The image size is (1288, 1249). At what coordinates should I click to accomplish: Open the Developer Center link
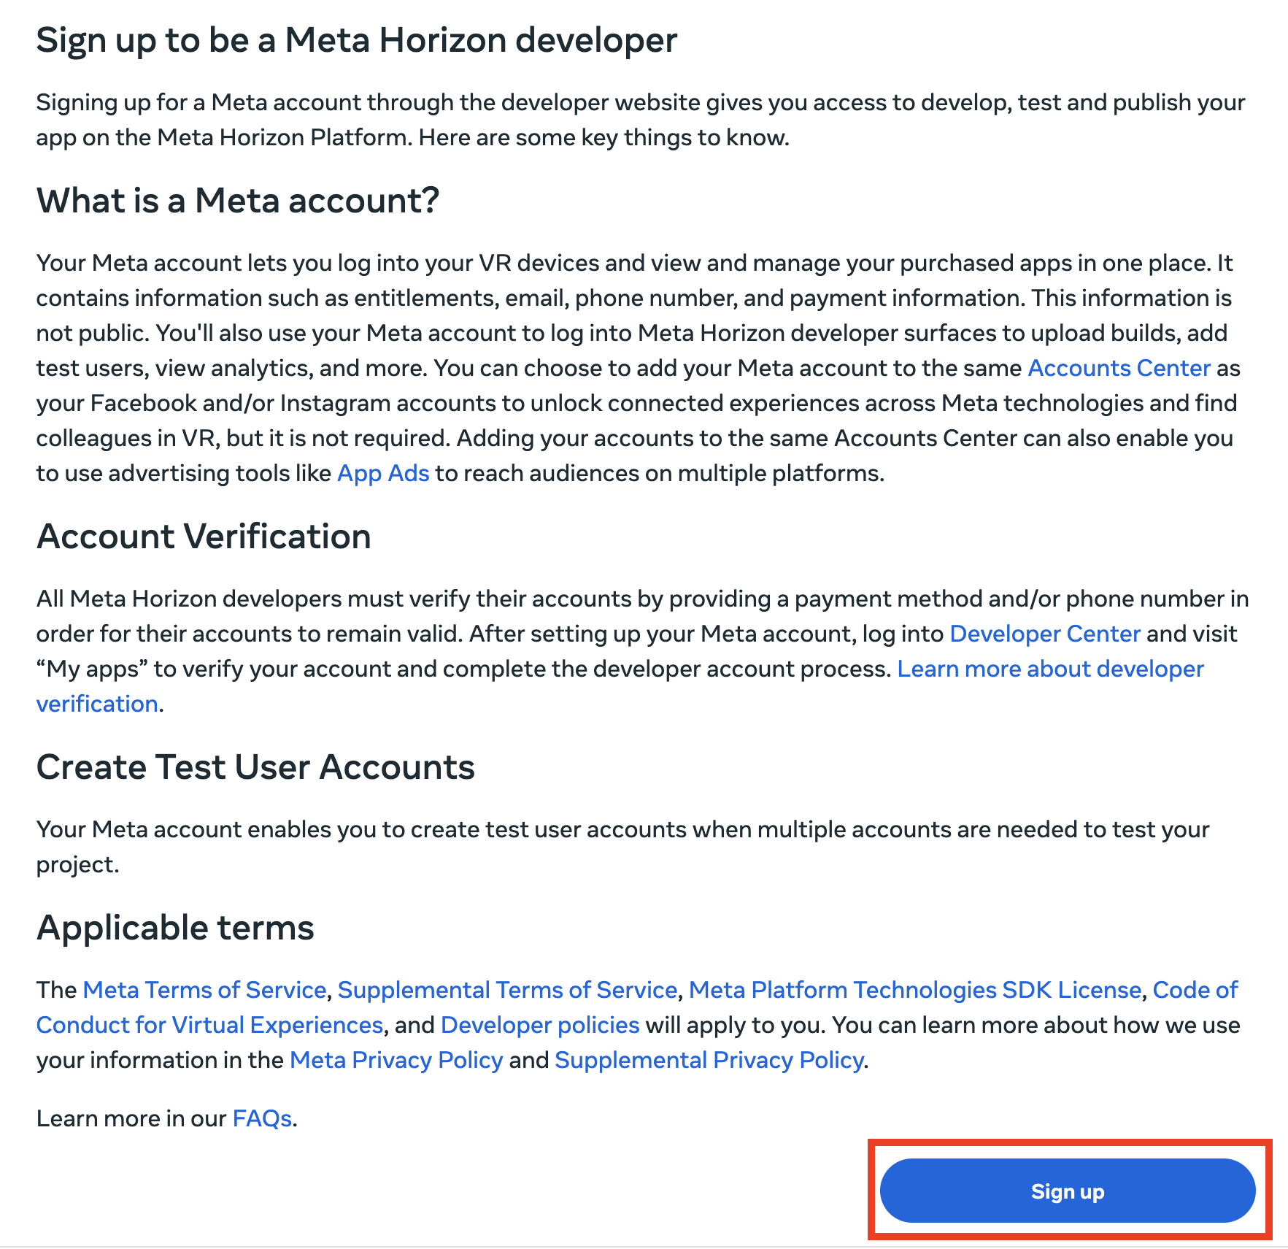1044,634
